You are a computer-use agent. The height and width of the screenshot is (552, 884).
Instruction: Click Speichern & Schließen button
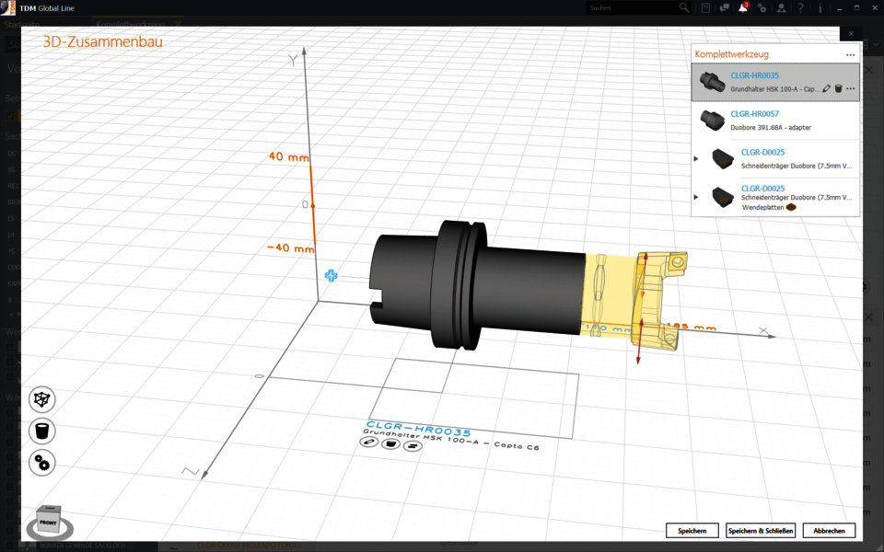point(761,531)
